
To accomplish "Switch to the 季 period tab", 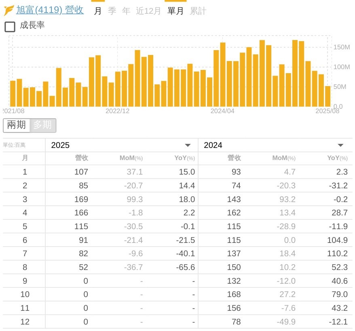I will click(112, 11).
